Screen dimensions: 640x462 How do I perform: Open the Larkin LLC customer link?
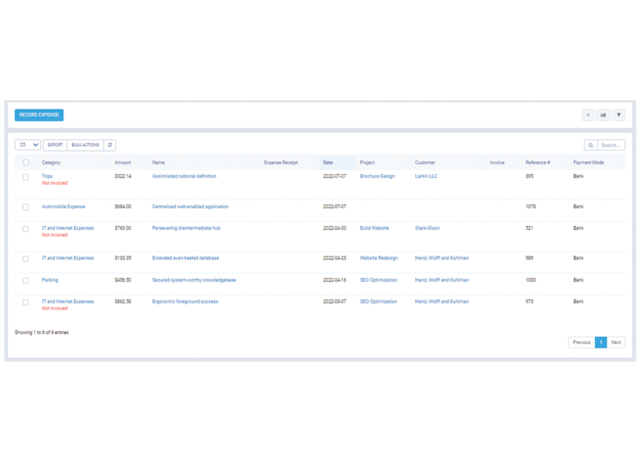click(x=426, y=176)
